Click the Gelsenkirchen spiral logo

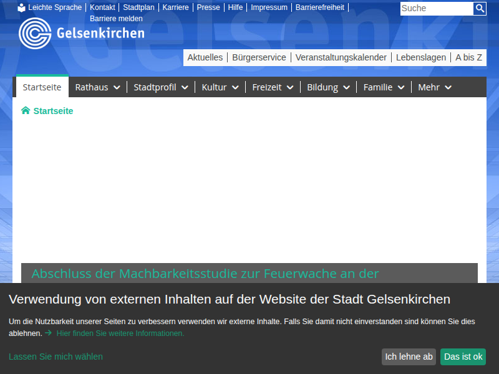pos(35,34)
